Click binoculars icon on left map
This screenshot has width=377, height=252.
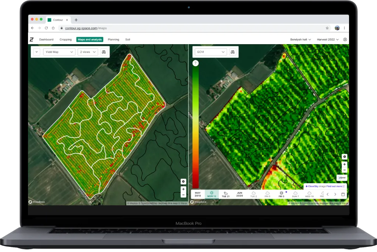[x=103, y=52]
